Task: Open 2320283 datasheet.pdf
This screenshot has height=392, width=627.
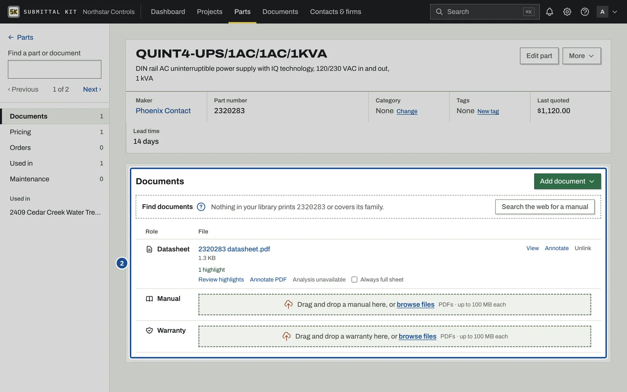Action: coord(234,249)
